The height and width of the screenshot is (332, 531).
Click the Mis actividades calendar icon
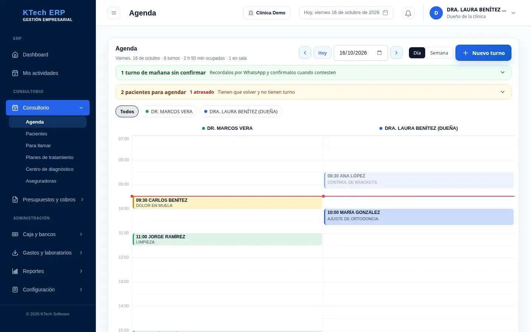tap(15, 73)
